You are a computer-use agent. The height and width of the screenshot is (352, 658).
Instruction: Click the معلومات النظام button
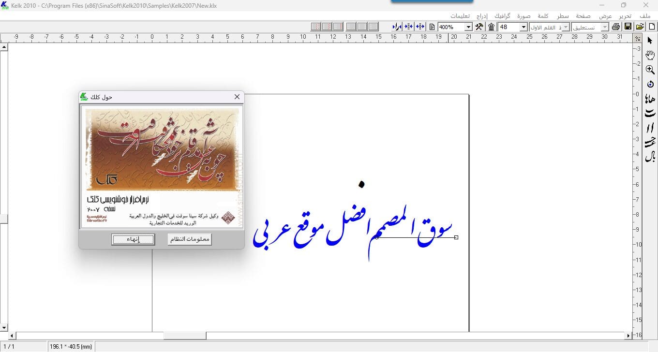(190, 239)
